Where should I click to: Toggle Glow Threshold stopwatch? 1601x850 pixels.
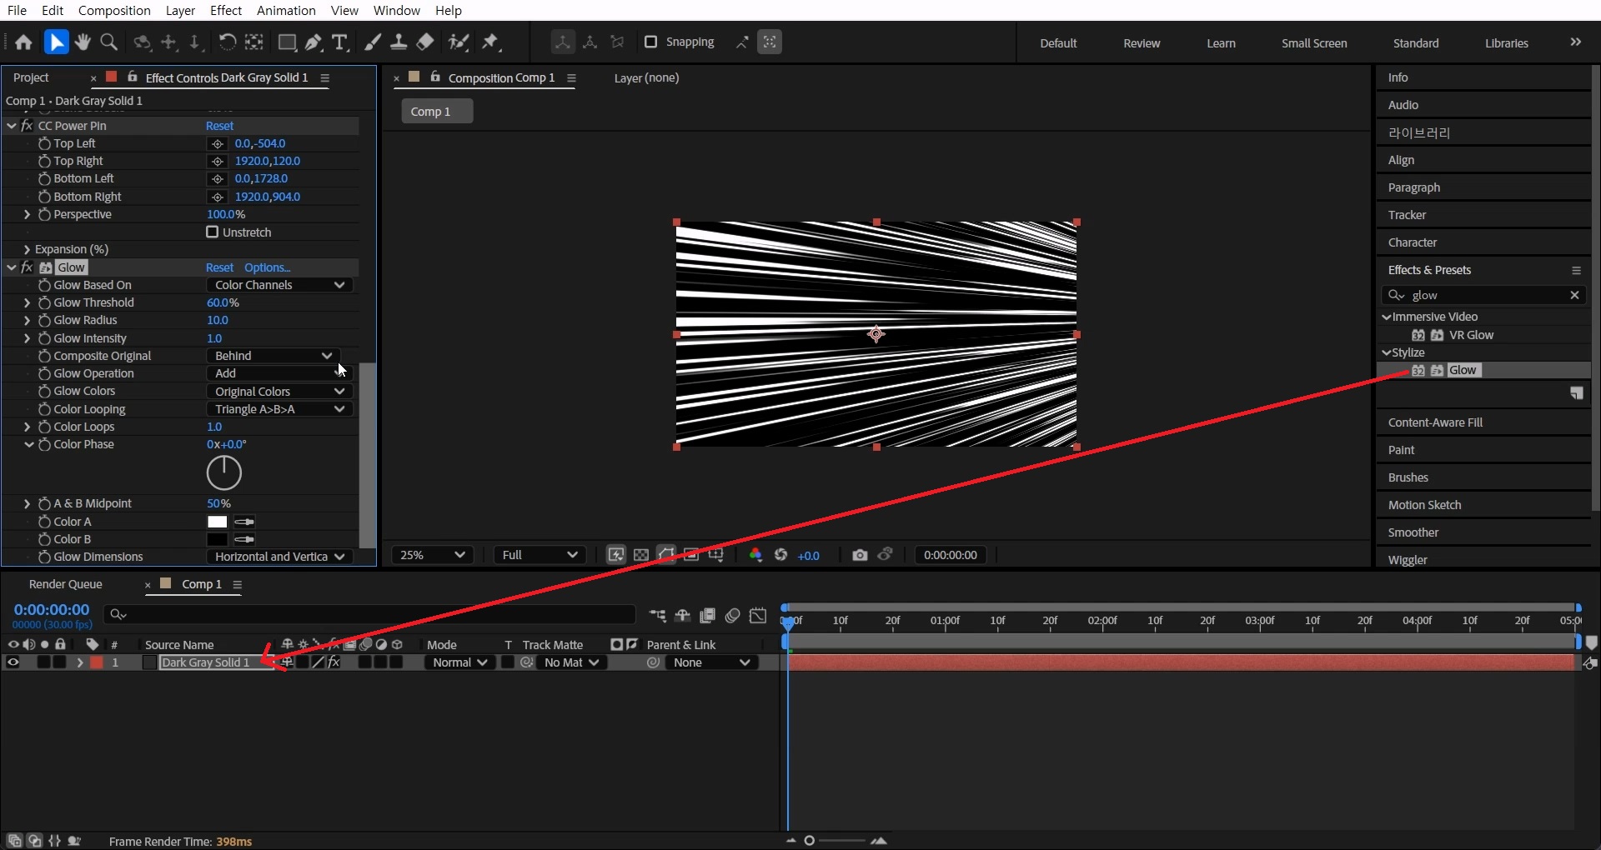coord(44,302)
